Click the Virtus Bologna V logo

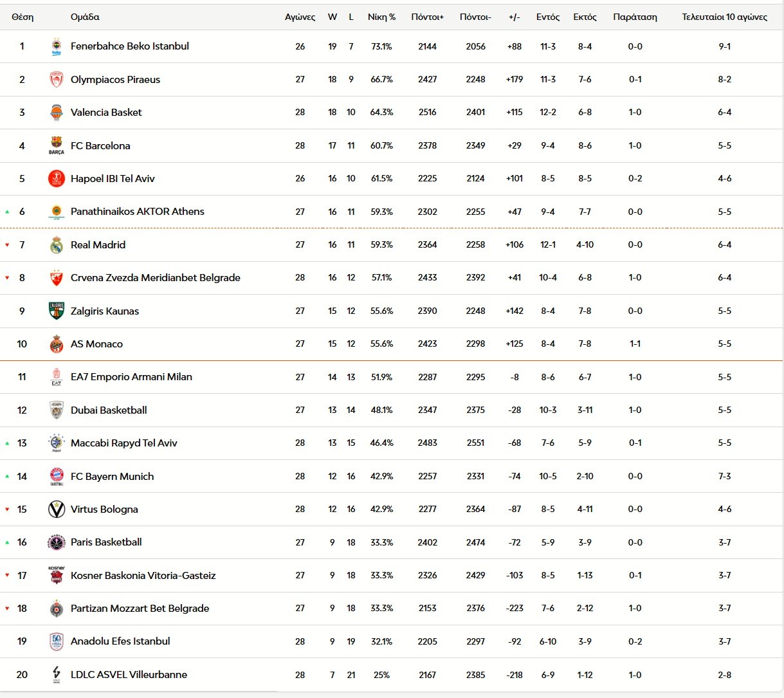click(57, 510)
